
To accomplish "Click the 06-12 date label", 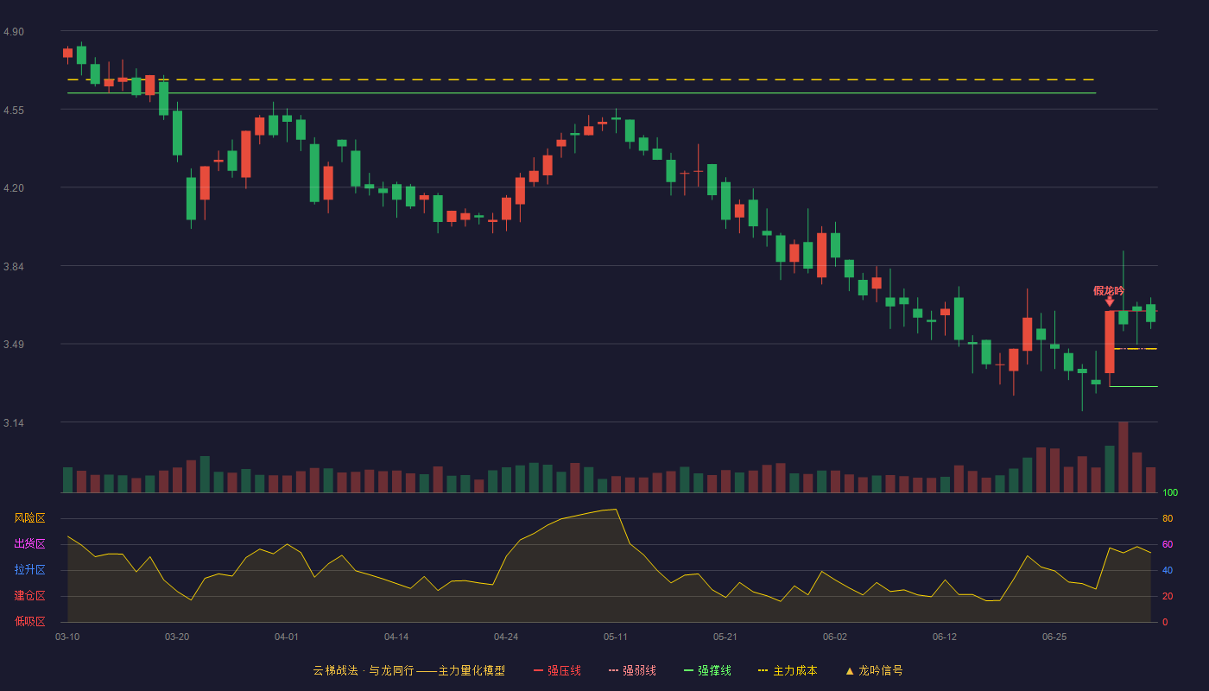I will click(x=945, y=637).
